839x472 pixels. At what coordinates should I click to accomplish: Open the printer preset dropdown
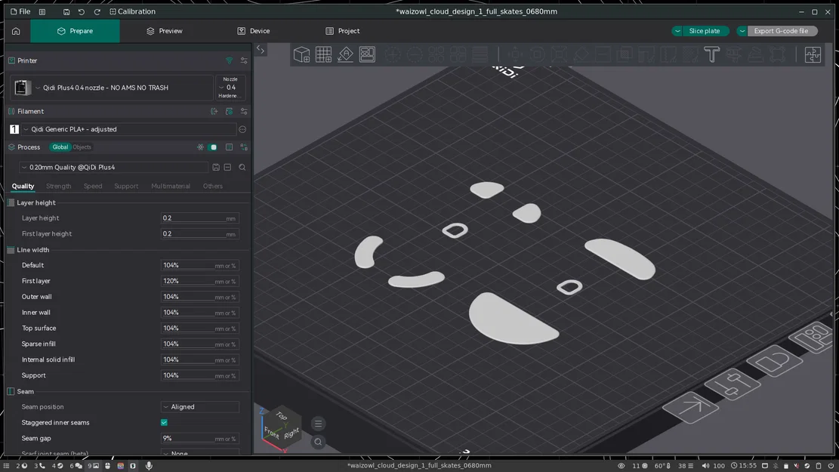tap(111, 88)
